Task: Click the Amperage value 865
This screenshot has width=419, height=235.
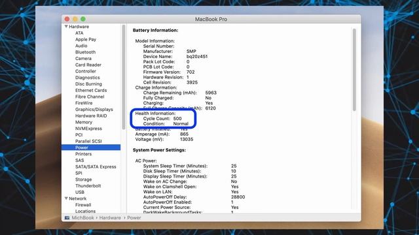Action: click(184, 134)
